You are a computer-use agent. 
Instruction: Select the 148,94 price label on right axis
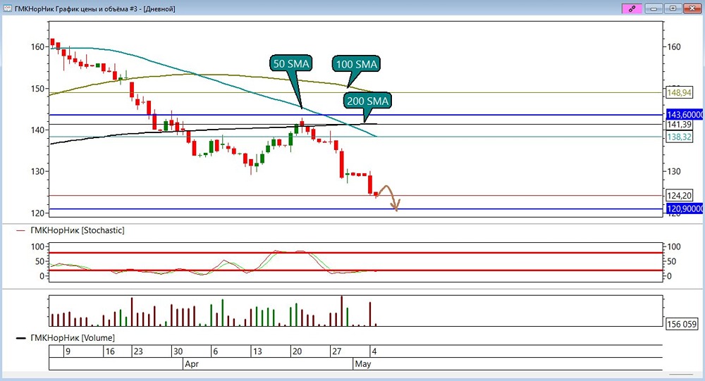pos(680,92)
